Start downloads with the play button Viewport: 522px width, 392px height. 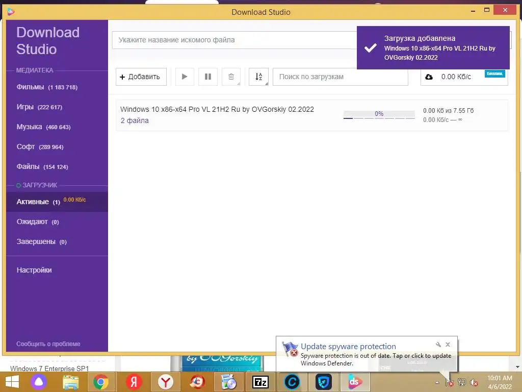(x=185, y=77)
